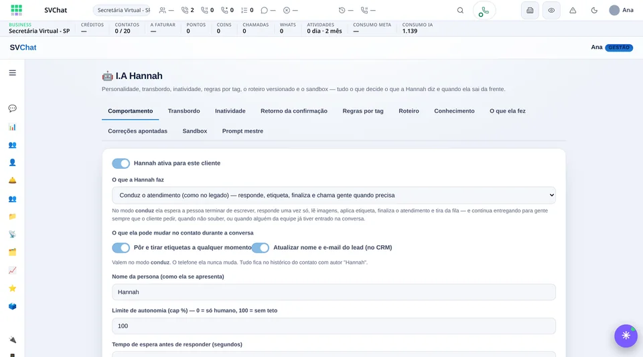
Task: Click the chat bubble icon in top bar
Action: pos(265,10)
